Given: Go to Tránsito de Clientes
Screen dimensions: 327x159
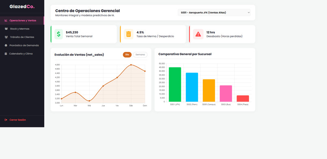Looking at the screenshot, I should (22, 37).
